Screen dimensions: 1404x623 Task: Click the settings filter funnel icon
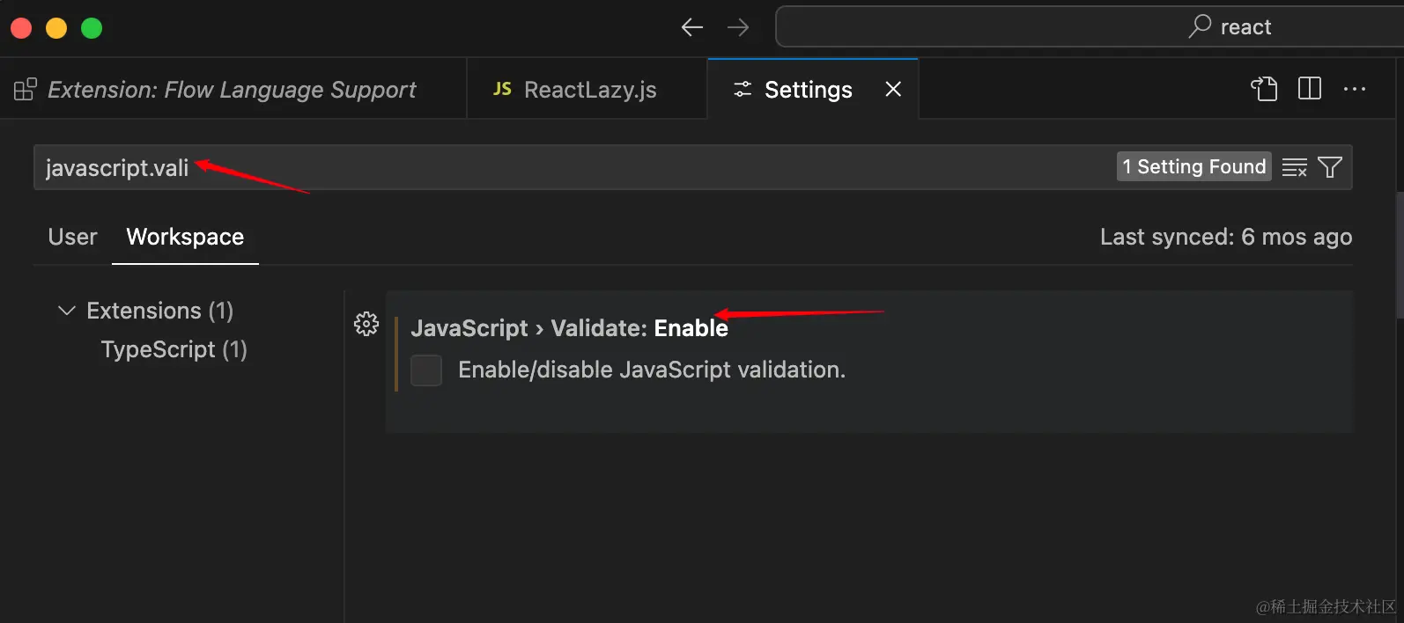tap(1330, 167)
